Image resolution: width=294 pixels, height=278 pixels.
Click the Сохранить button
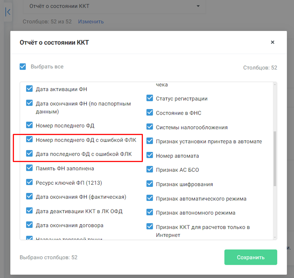251,257
